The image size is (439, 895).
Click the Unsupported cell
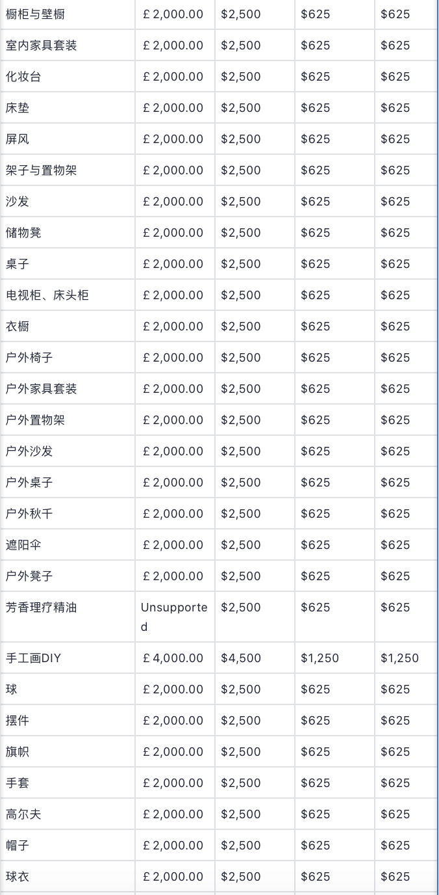click(x=174, y=617)
